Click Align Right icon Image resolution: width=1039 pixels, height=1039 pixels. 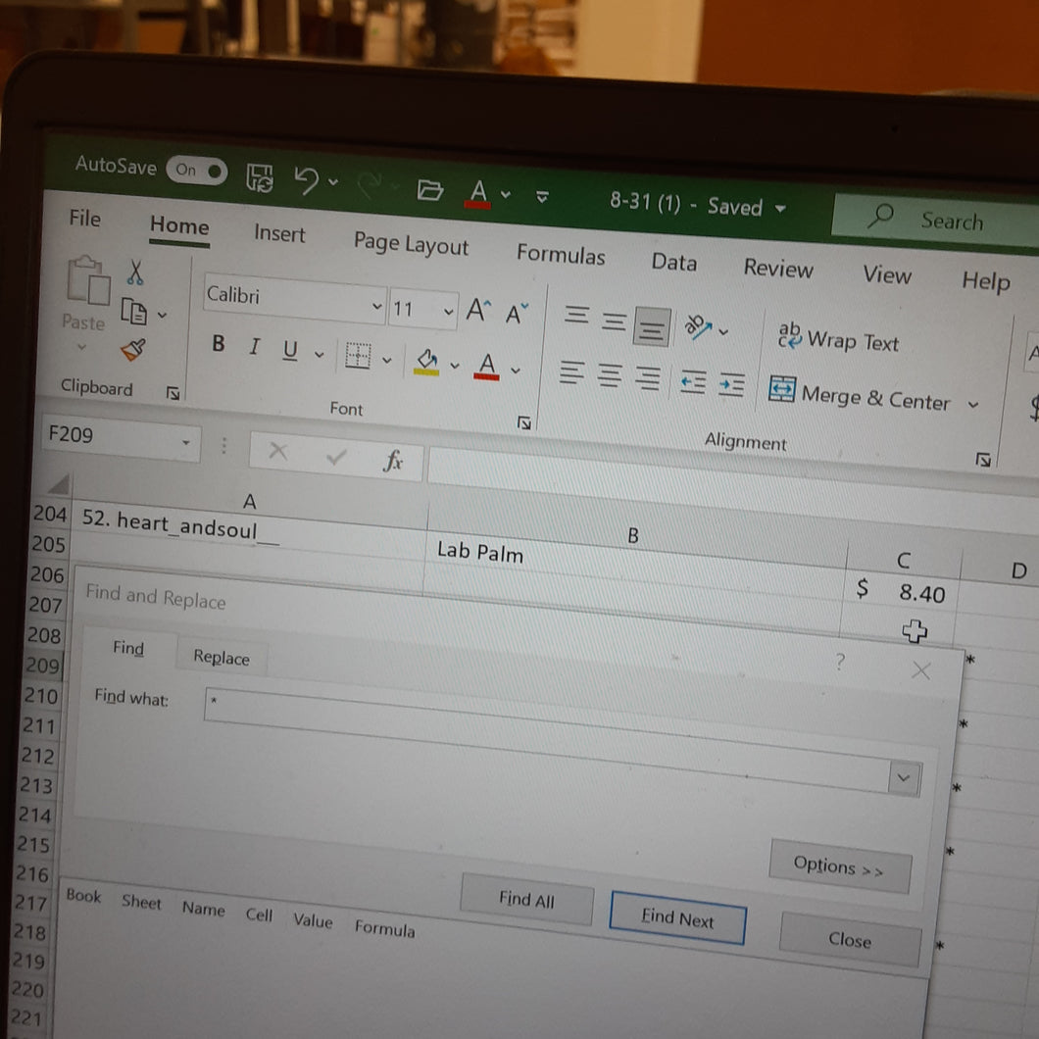(648, 378)
